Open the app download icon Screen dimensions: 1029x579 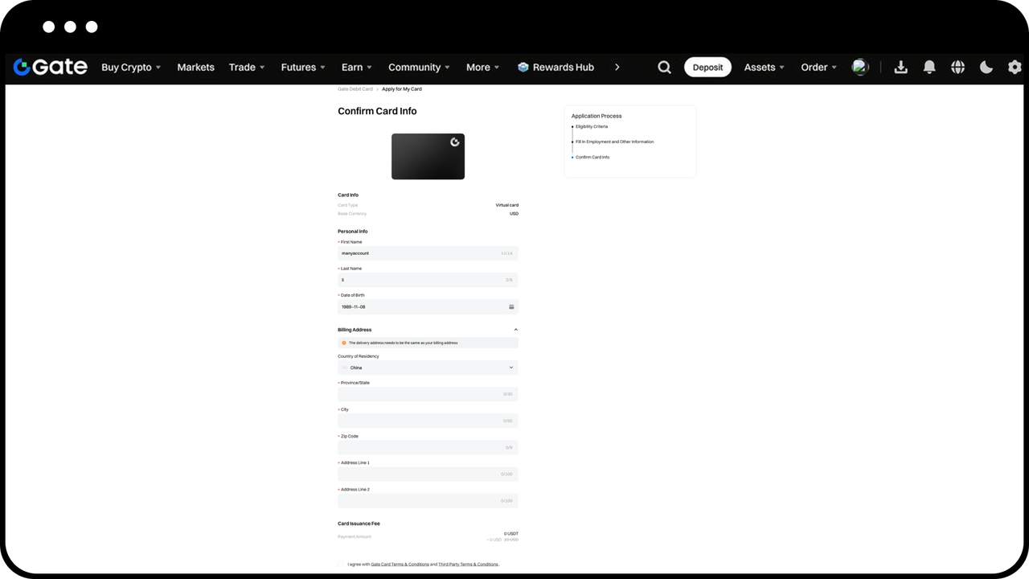900,68
